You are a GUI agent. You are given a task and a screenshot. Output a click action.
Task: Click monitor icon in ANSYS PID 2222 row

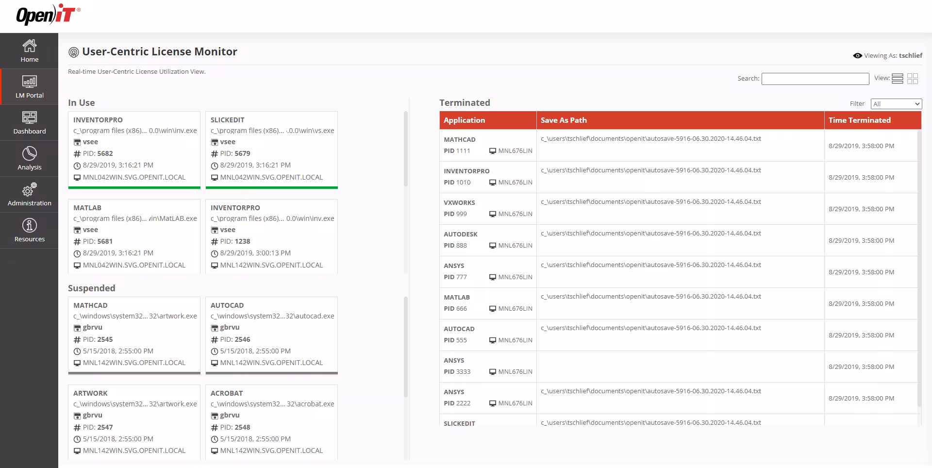[x=493, y=403]
